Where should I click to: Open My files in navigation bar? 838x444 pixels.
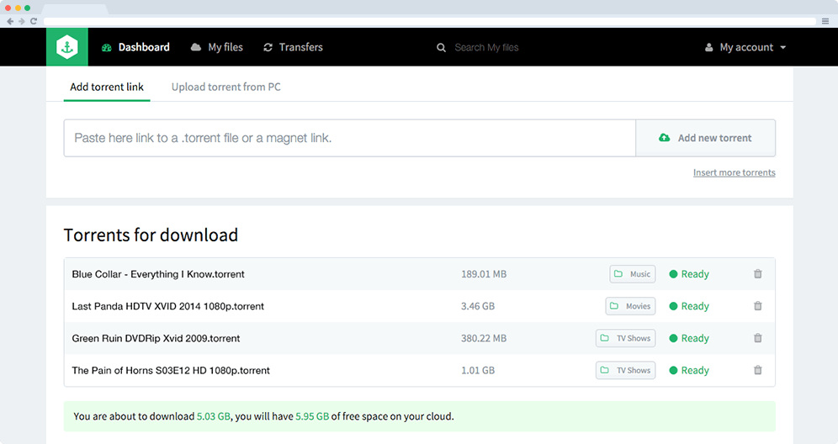point(217,48)
